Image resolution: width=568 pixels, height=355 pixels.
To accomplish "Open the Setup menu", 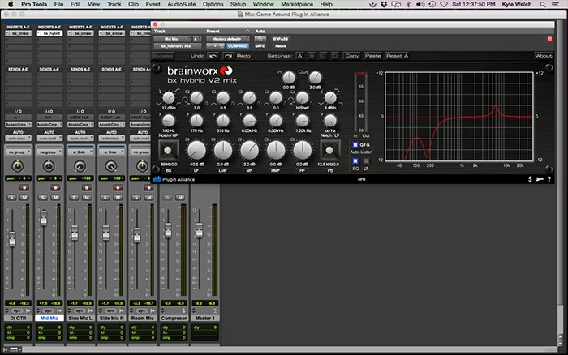I will [x=238, y=4].
